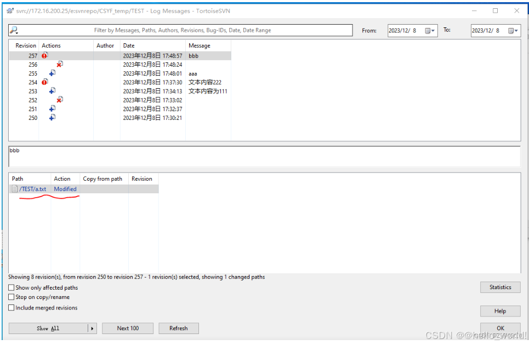
Task: Click date 2023年12月8日 17:32:37
Action: coord(152,109)
